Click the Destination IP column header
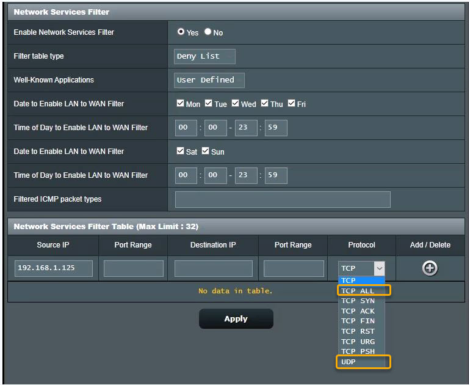This screenshot has width=470, height=385. click(213, 245)
